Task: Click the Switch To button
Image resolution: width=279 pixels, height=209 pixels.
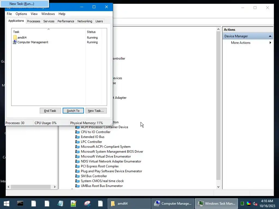Action: click(x=73, y=111)
